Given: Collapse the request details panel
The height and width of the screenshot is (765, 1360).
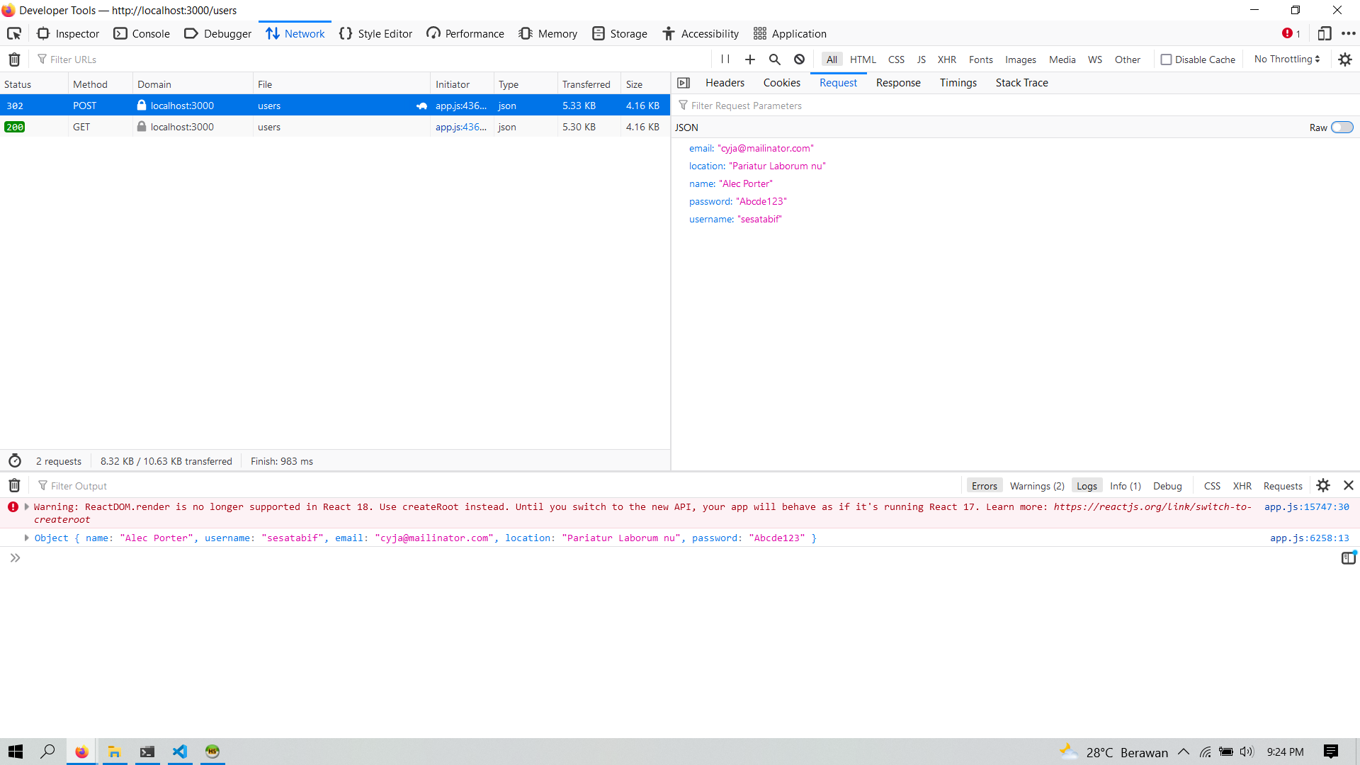Looking at the screenshot, I should 684,83.
